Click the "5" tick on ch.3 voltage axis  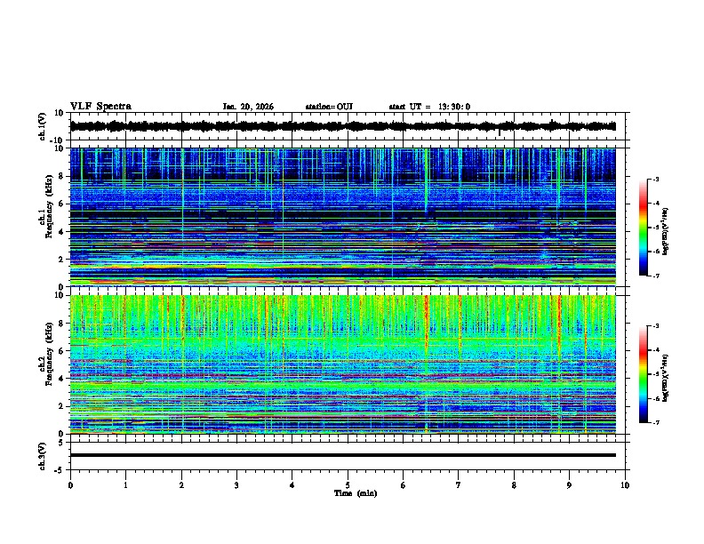click(x=61, y=443)
